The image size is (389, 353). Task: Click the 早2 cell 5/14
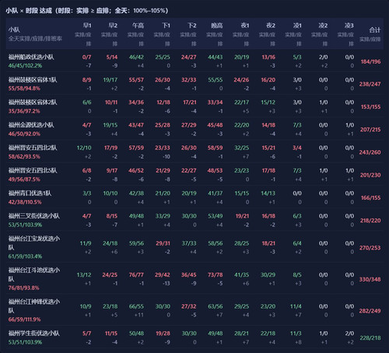coord(112,57)
